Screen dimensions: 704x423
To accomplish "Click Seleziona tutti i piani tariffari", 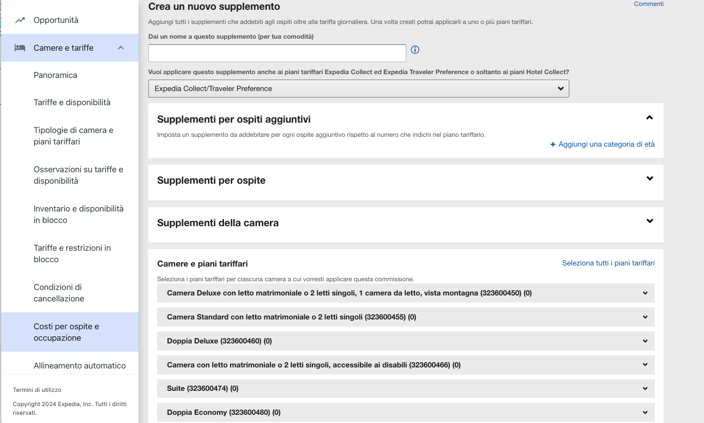I will [609, 263].
